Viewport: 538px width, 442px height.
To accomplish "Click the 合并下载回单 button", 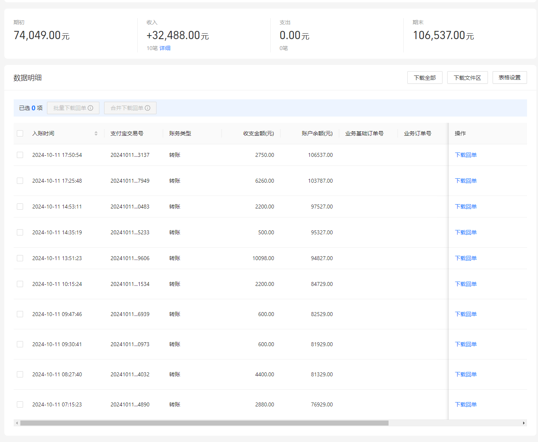I will [130, 108].
